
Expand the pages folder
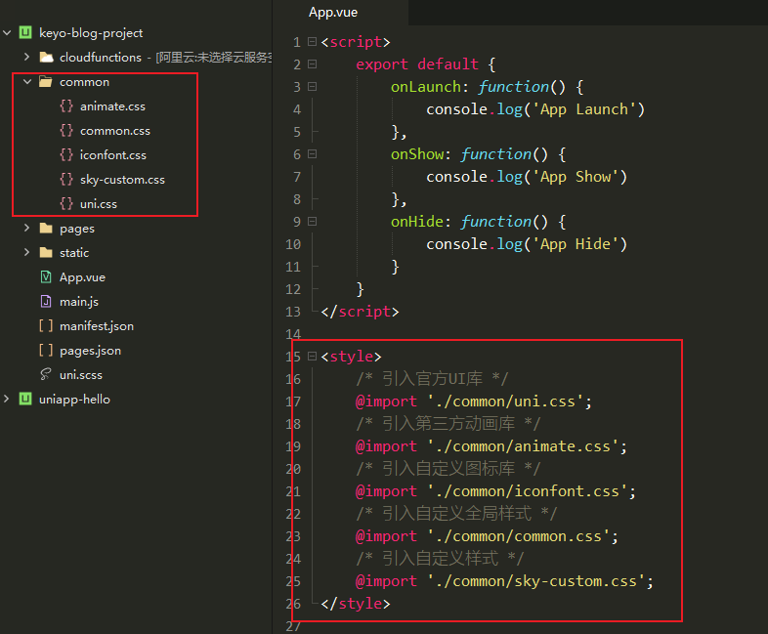[x=27, y=229]
